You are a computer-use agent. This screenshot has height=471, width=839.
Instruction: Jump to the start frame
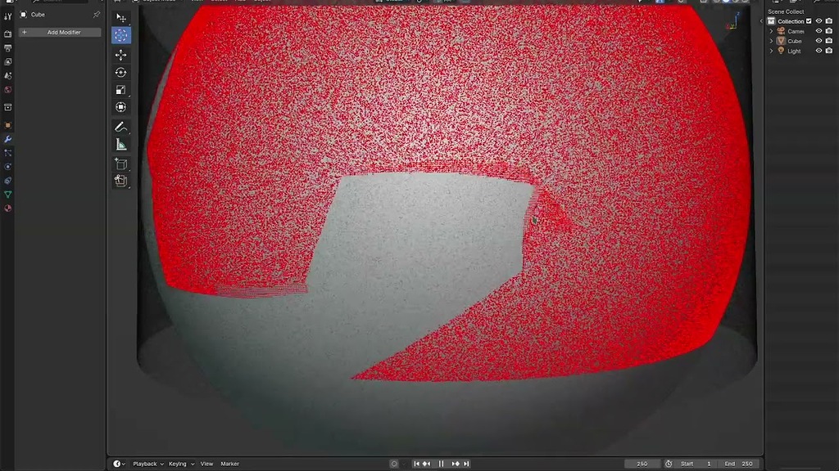coord(416,464)
